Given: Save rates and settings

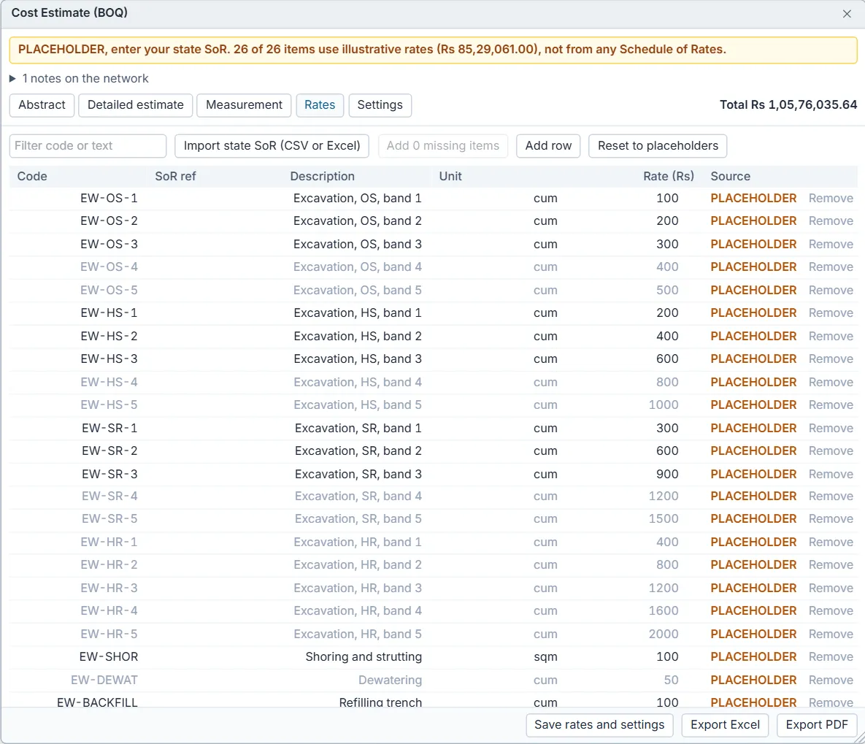Looking at the screenshot, I should [599, 725].
